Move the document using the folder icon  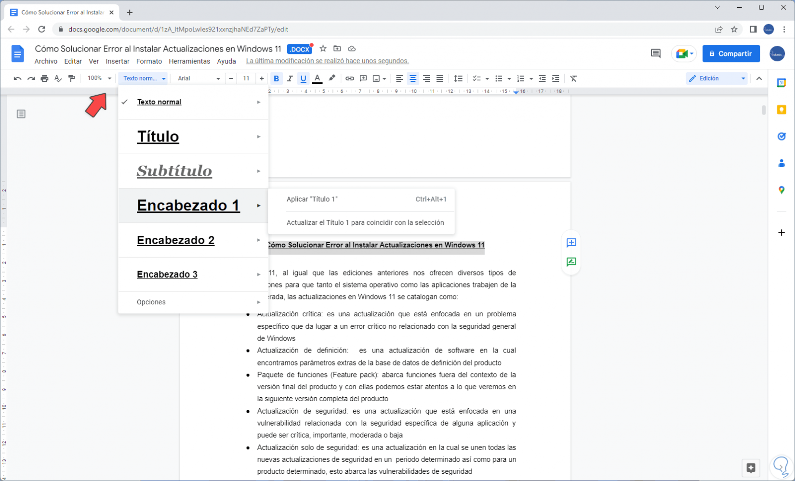[x=337, y=49]
